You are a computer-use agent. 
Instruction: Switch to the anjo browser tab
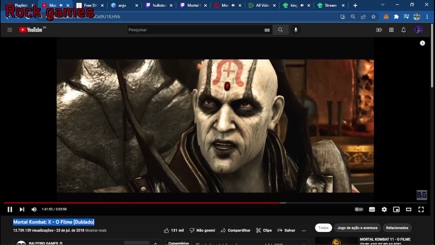(x=122, y=5)
